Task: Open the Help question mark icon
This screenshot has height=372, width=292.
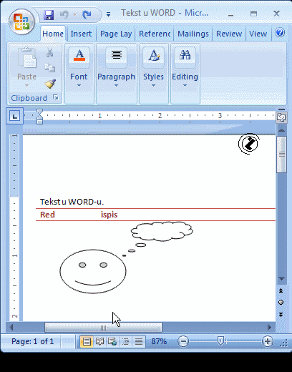Action: point(280,32)
